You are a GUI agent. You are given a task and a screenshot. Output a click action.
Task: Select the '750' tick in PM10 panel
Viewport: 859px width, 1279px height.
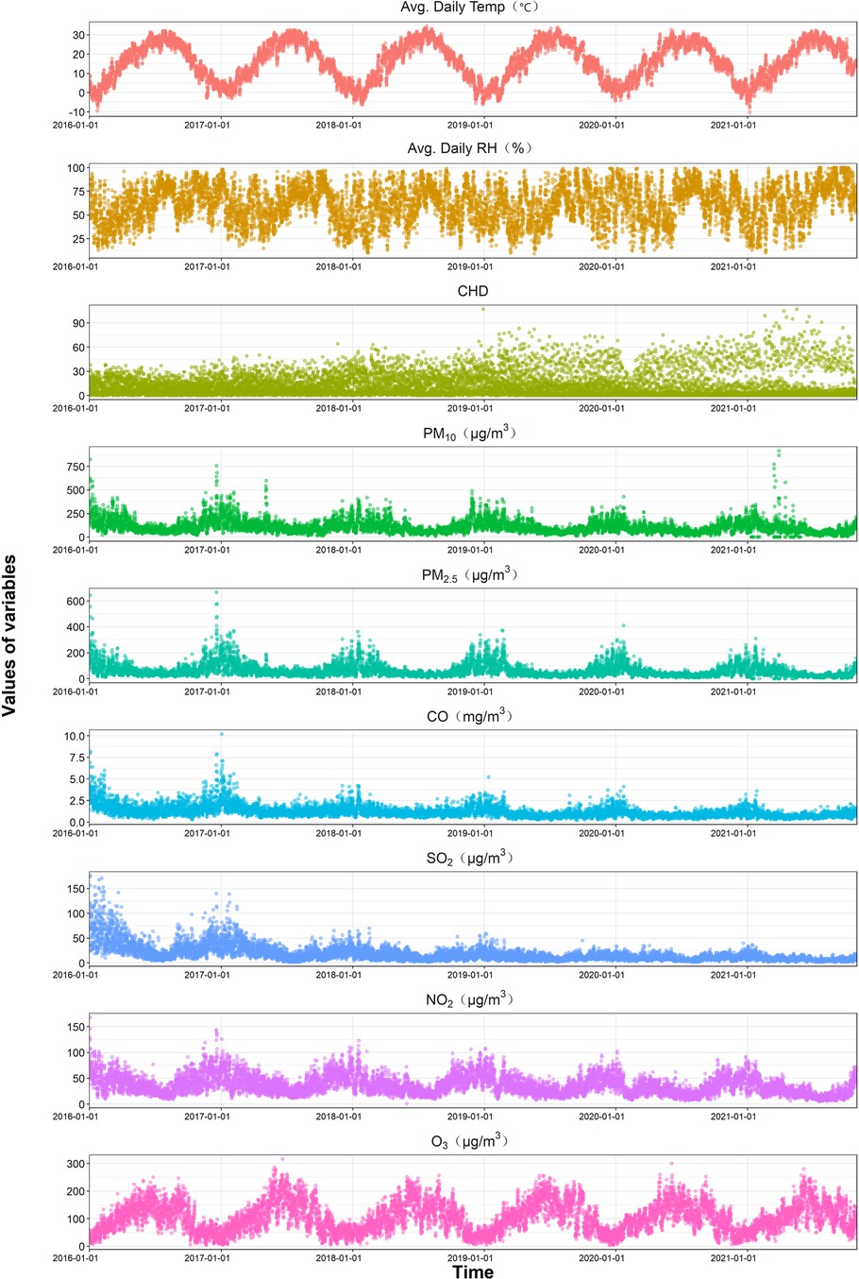(76, 467)
